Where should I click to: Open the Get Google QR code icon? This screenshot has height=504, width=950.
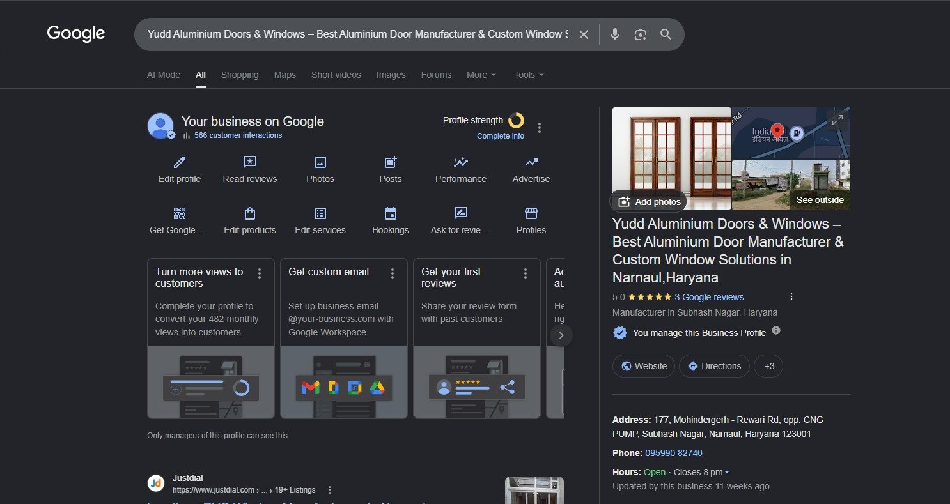180,213
